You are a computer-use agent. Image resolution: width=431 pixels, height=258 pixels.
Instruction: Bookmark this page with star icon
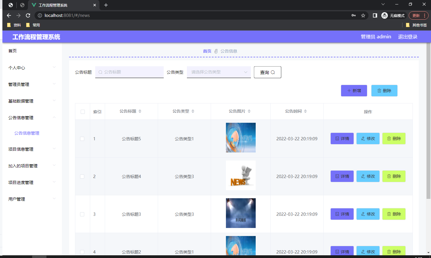pyautogui.click(x=363, y=15)
